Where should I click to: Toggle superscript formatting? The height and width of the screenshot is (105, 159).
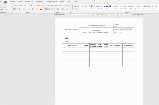tap(29, 9)
